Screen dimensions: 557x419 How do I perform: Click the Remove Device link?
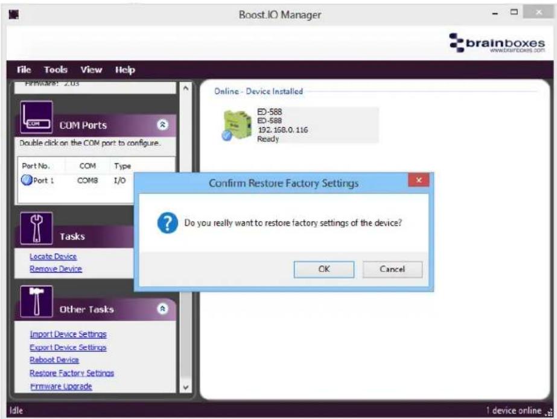(x=56, y=268)
